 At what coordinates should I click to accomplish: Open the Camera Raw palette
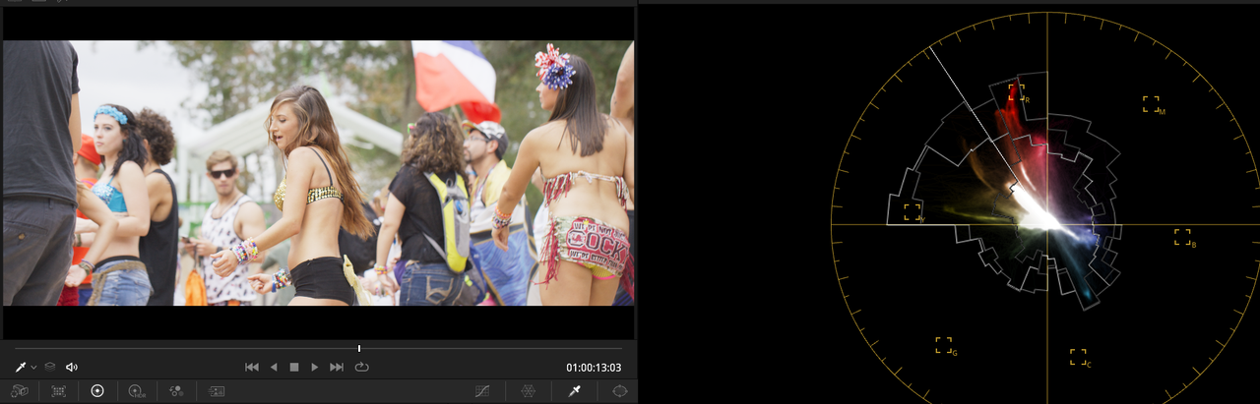click(x=20, y=390)
